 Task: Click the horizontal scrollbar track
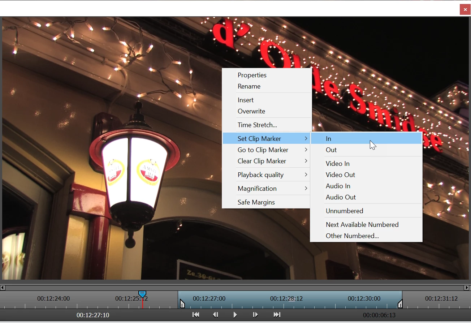[x=234, y=288]
